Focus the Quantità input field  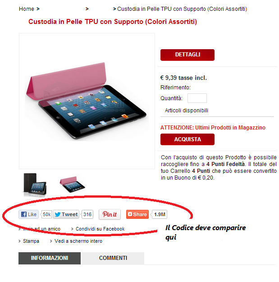click(x=197, y=98)
